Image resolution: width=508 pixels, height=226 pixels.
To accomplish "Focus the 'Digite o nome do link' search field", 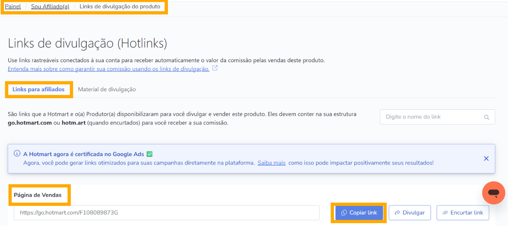I will (x=437, y=117).
